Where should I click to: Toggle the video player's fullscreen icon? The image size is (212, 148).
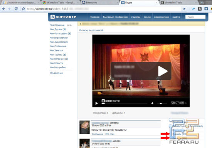pos(178,103)
